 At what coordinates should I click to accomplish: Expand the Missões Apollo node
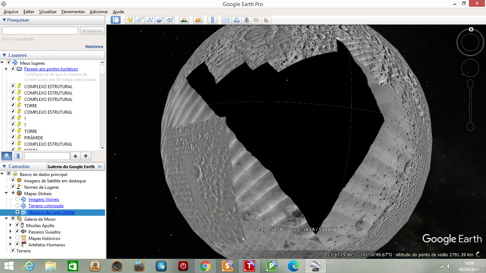[11, 225]
